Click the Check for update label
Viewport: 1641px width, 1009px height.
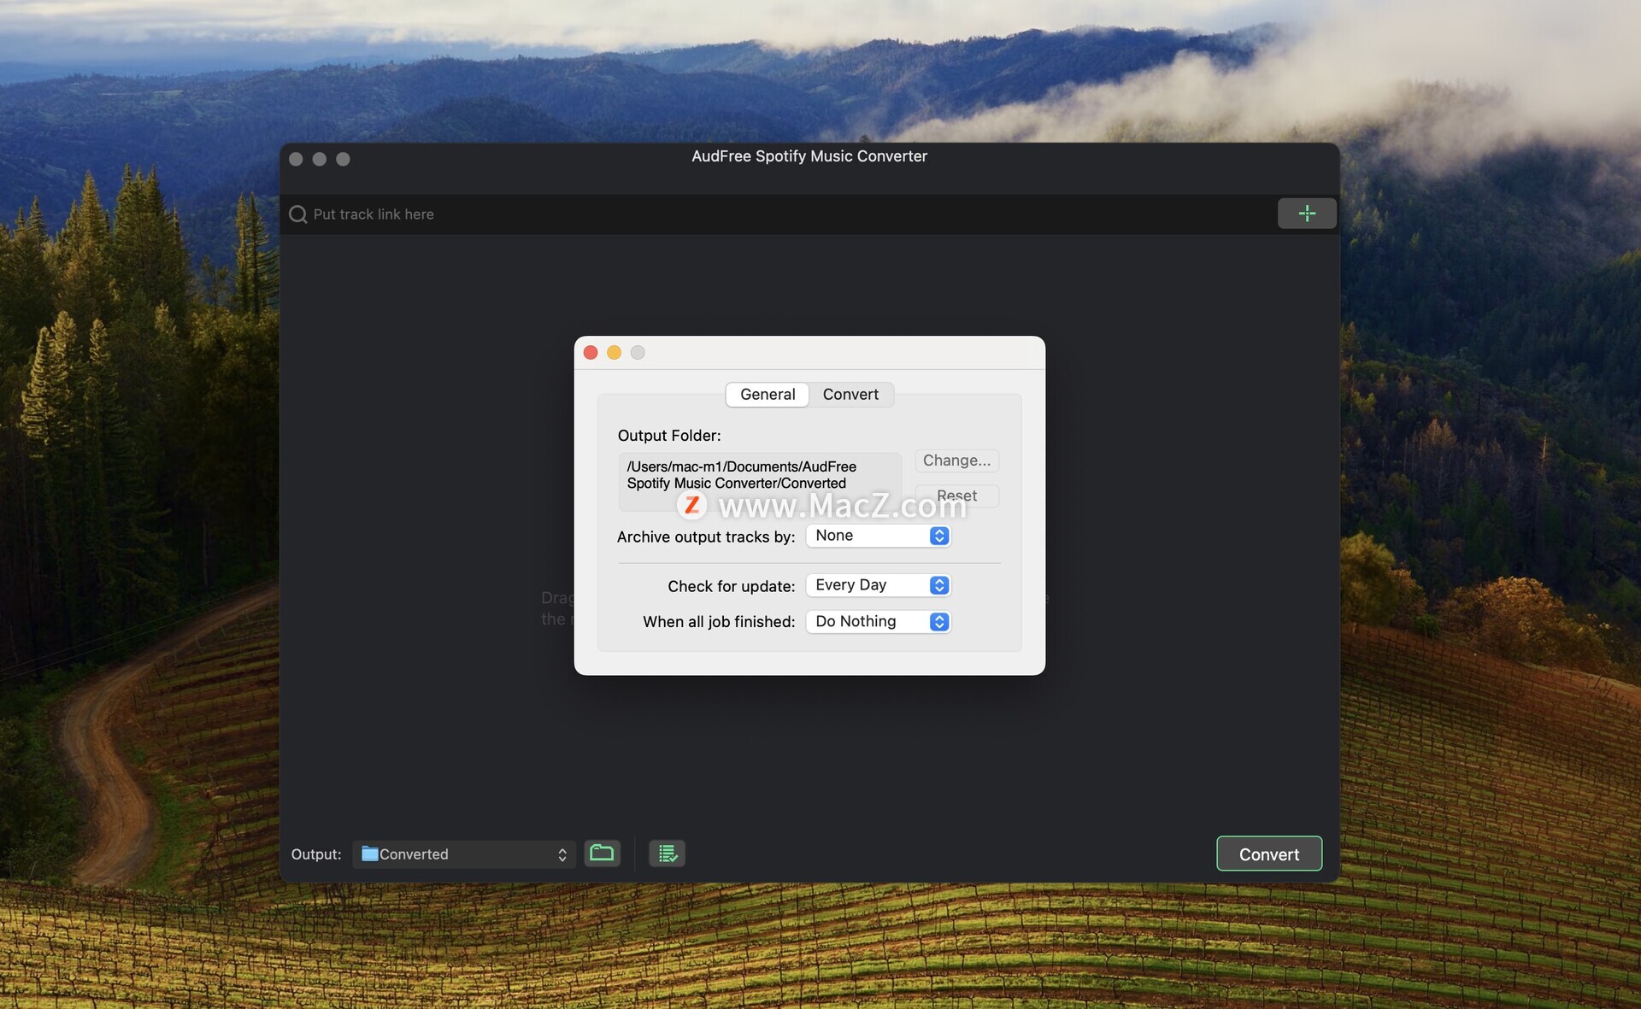point(732,586)
